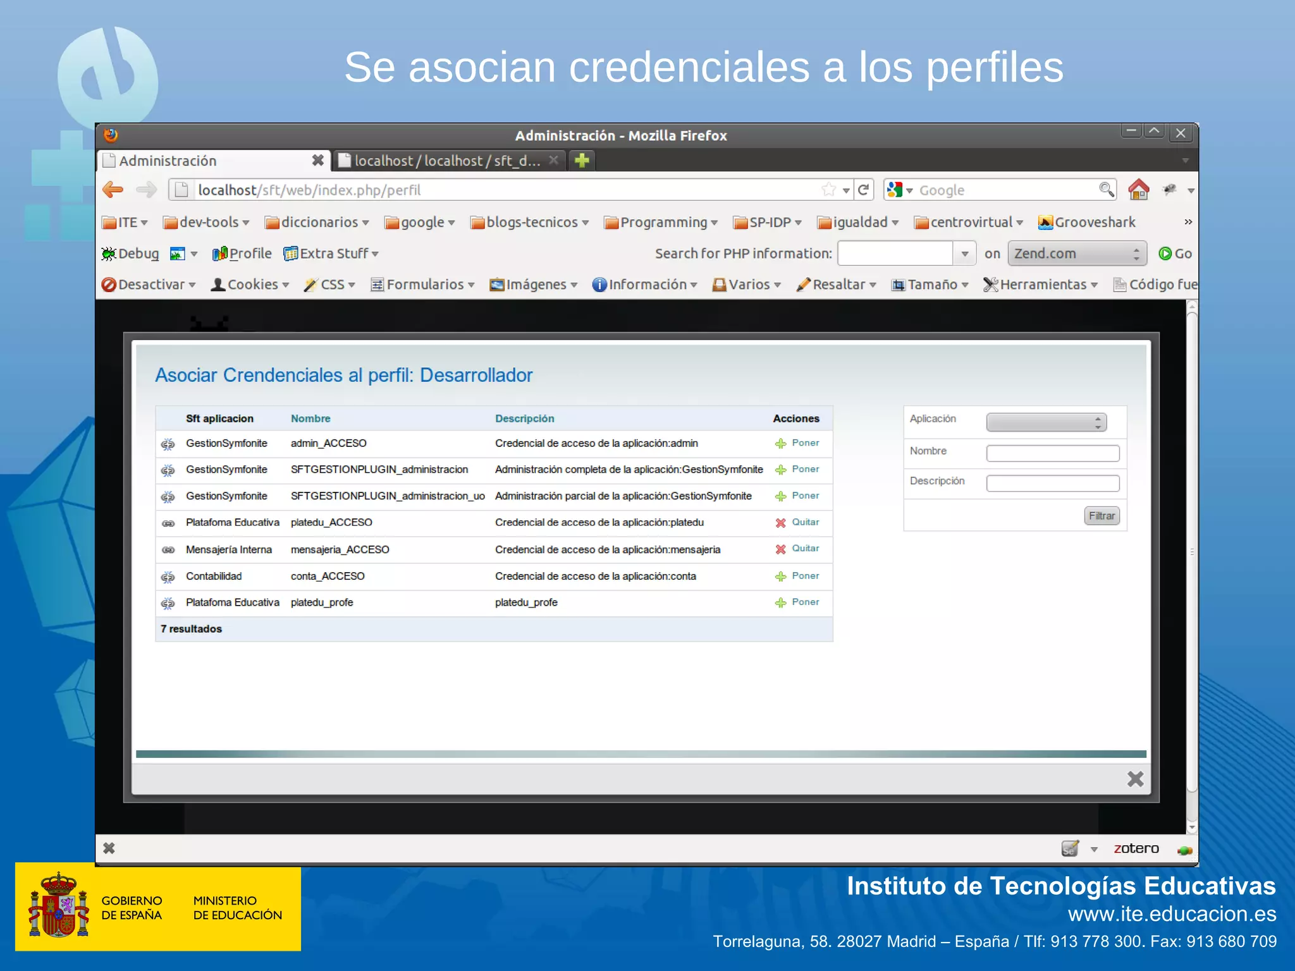Viewport: 1295px width, 971px height.
Task: Switch to the localhost / sft_d... tab
Action: (448, 161)
